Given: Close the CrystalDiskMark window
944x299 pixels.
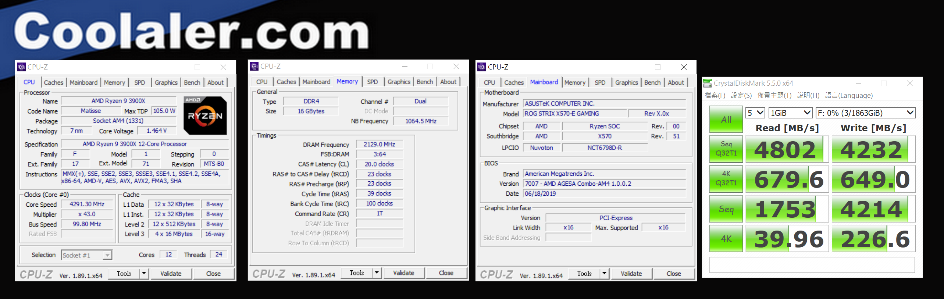Looking at the screenshot, I should [910, 83].
